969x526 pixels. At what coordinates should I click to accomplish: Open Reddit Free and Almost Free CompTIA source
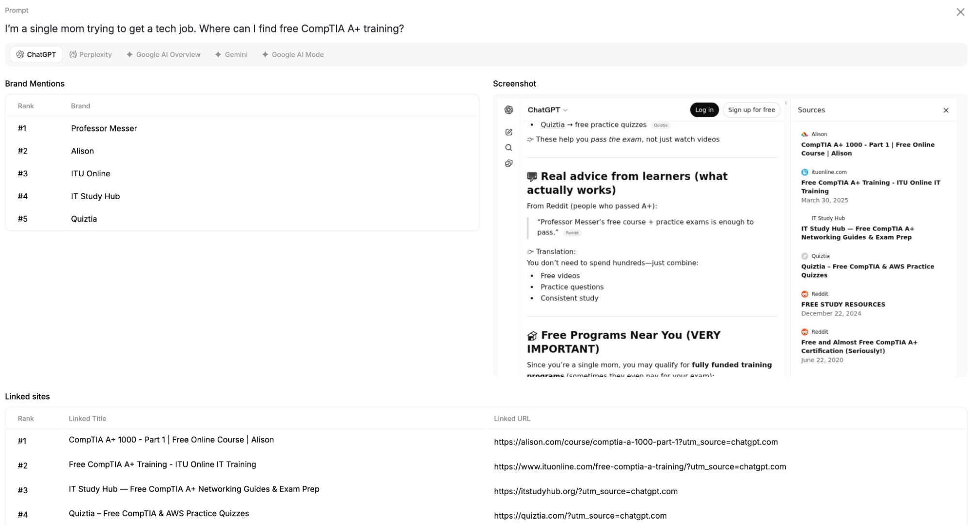859,346
